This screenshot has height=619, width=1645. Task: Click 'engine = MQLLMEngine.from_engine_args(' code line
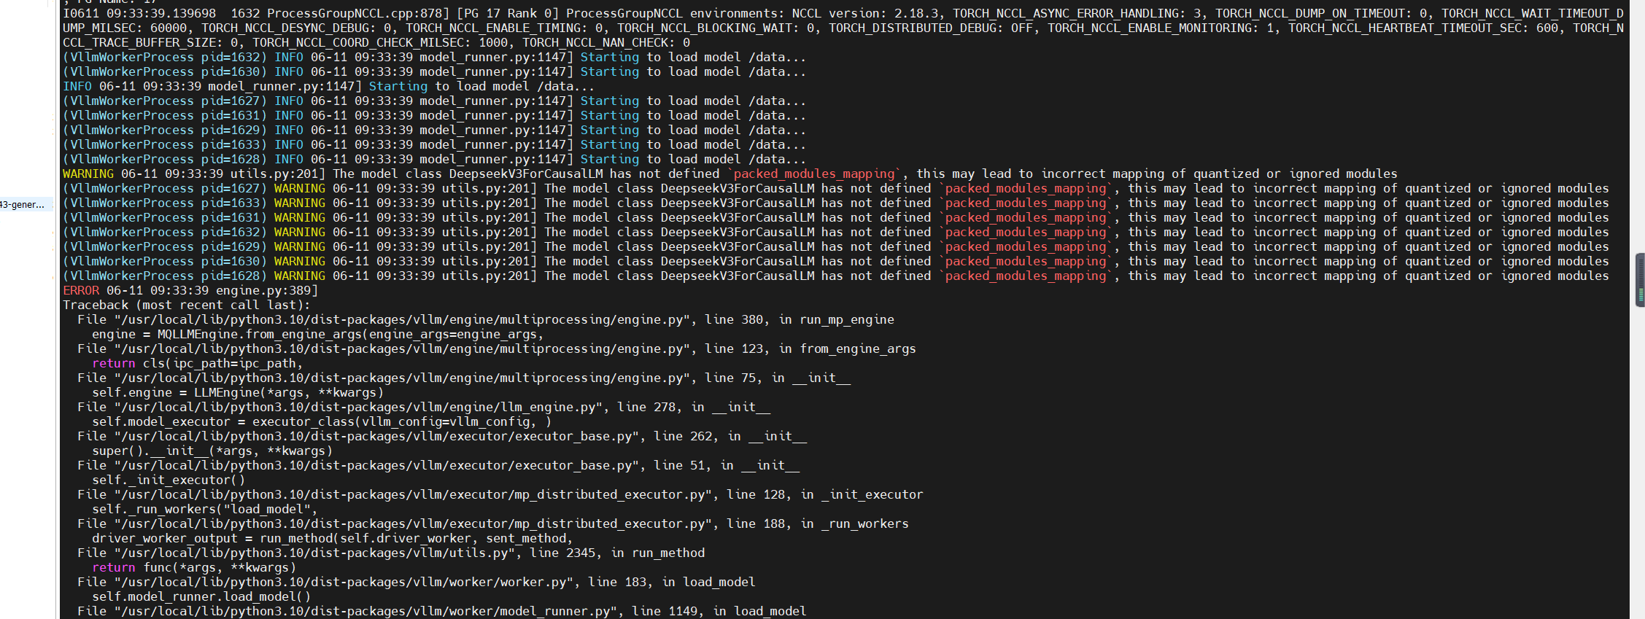tap(318, 334)
